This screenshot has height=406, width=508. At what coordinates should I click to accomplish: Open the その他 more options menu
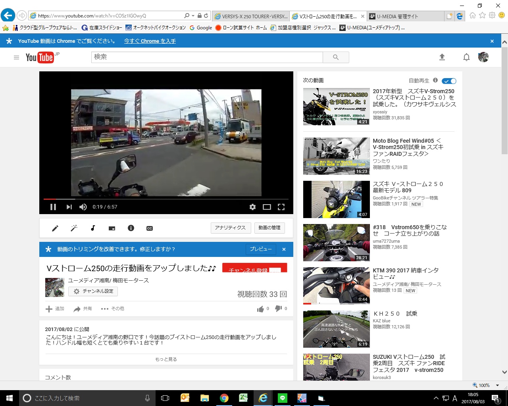(113, 309)
